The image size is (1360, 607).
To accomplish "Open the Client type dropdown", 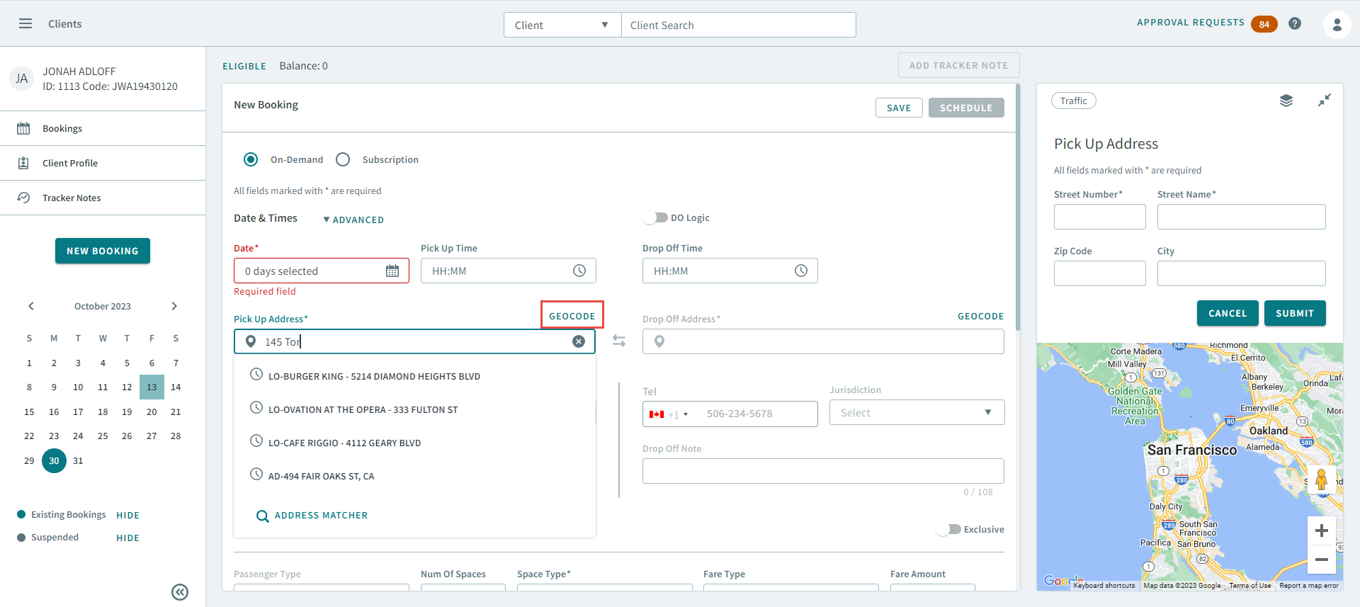I will click(562, 25).
